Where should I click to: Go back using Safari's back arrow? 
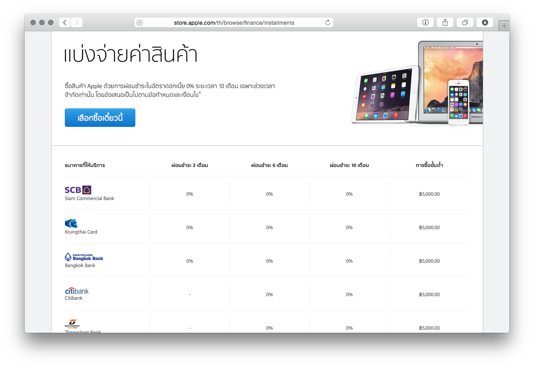click(x=65, y=22)
